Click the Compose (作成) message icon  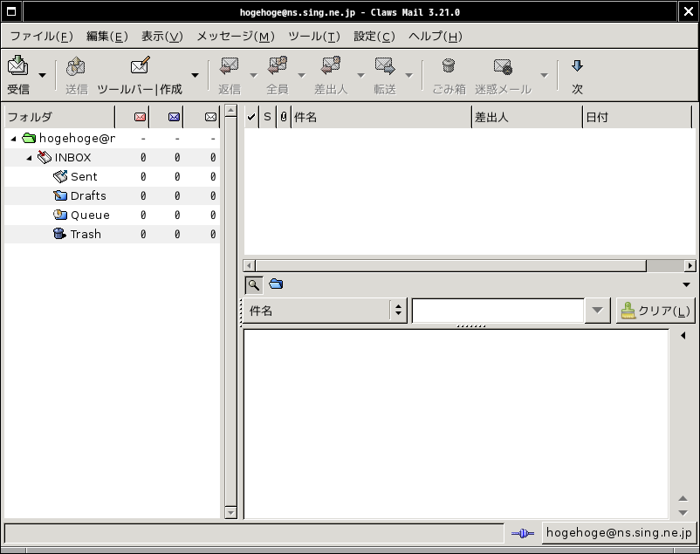[140, 66]
